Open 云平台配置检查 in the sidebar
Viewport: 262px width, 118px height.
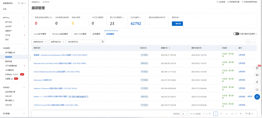point(11,66)
